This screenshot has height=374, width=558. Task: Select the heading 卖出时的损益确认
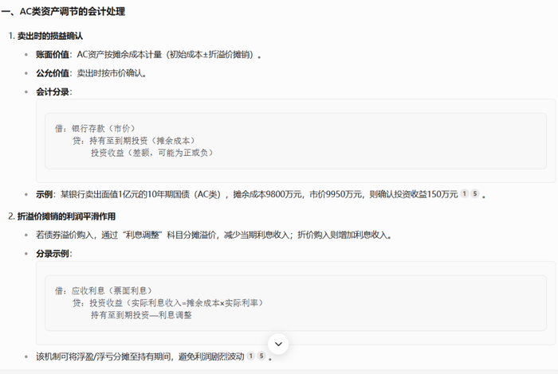(50, 36)
